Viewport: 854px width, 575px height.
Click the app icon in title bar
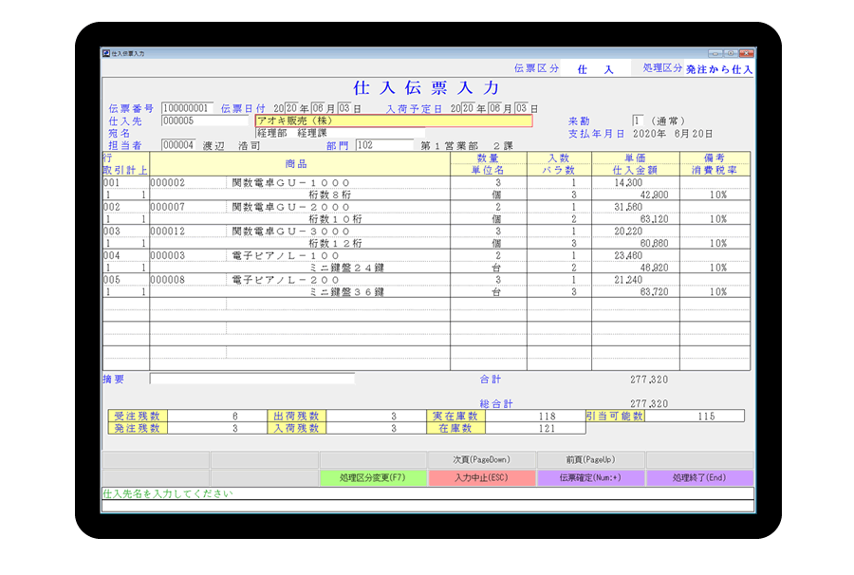click(106, 54)
